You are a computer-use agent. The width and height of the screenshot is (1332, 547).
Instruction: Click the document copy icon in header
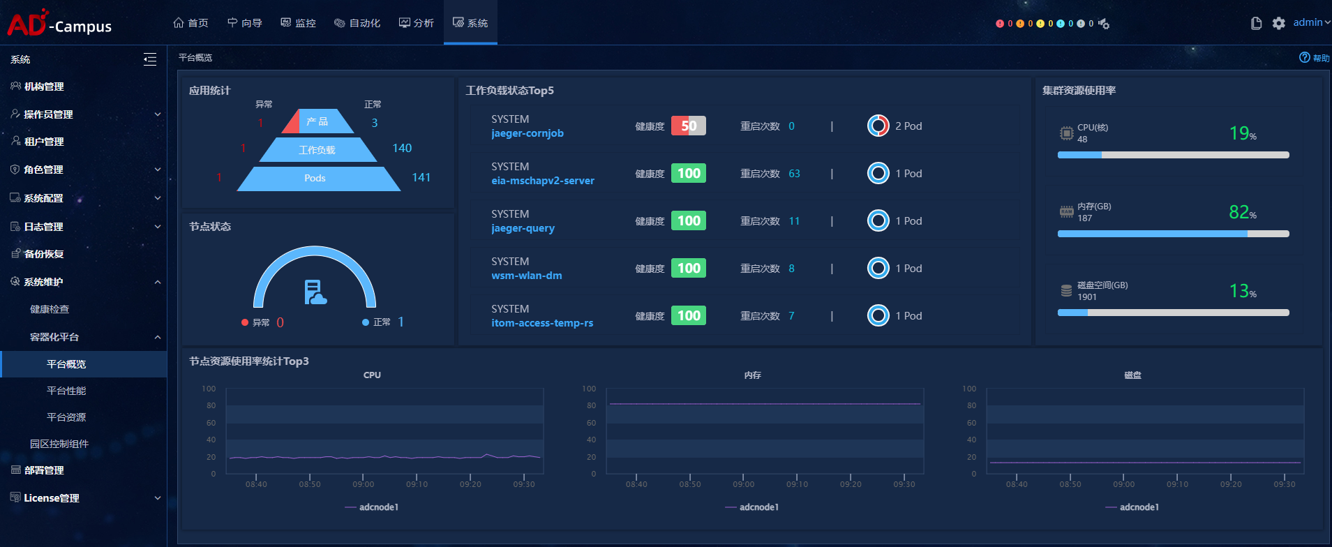pos(1256,23)
